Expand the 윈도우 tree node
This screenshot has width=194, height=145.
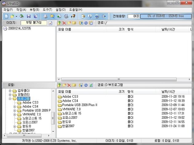tap(15, 126)
